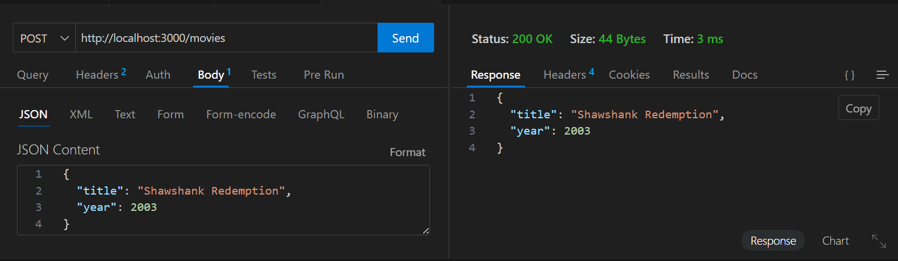Open the Cookies tab
The height and width of the screenshot is (261, 898).
point(629,75)
